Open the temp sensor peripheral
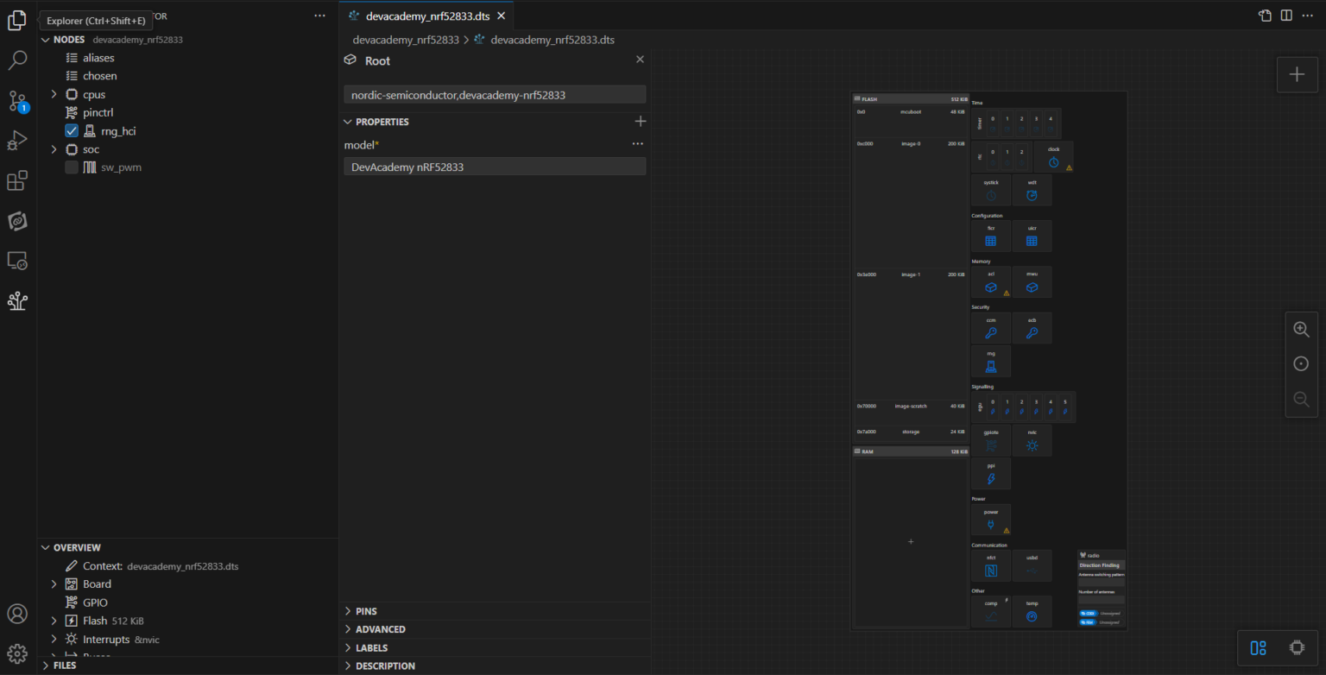 (x=1032, y=611)
